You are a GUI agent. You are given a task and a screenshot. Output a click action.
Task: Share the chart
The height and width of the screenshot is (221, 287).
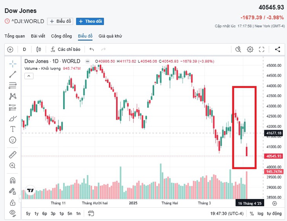[278, 49]
